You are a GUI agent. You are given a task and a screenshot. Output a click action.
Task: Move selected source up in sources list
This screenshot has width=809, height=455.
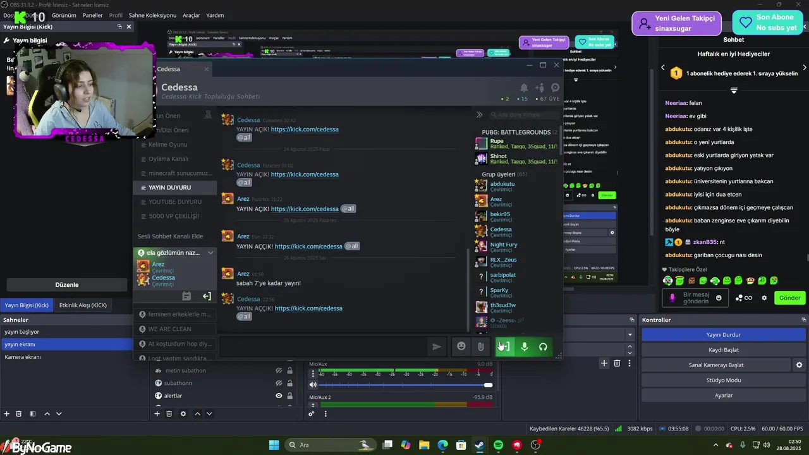pyautogui.click(x=197, y=414)
